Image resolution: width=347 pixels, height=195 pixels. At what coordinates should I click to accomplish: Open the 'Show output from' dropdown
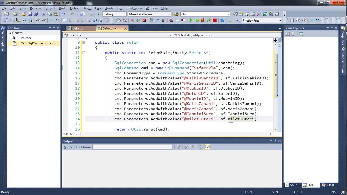(171, 147)
